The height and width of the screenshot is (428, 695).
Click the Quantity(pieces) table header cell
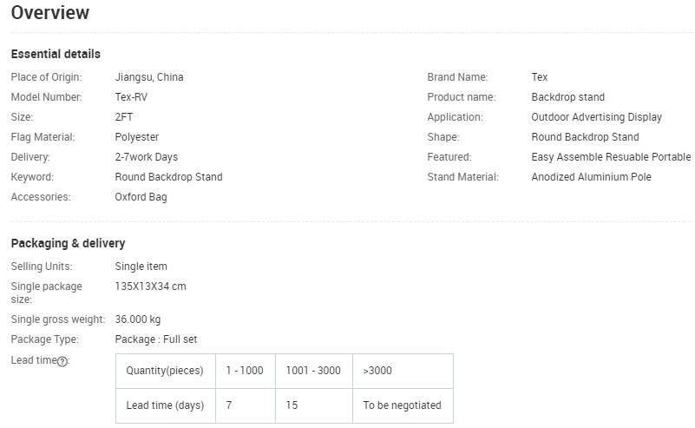click(165, 371)
